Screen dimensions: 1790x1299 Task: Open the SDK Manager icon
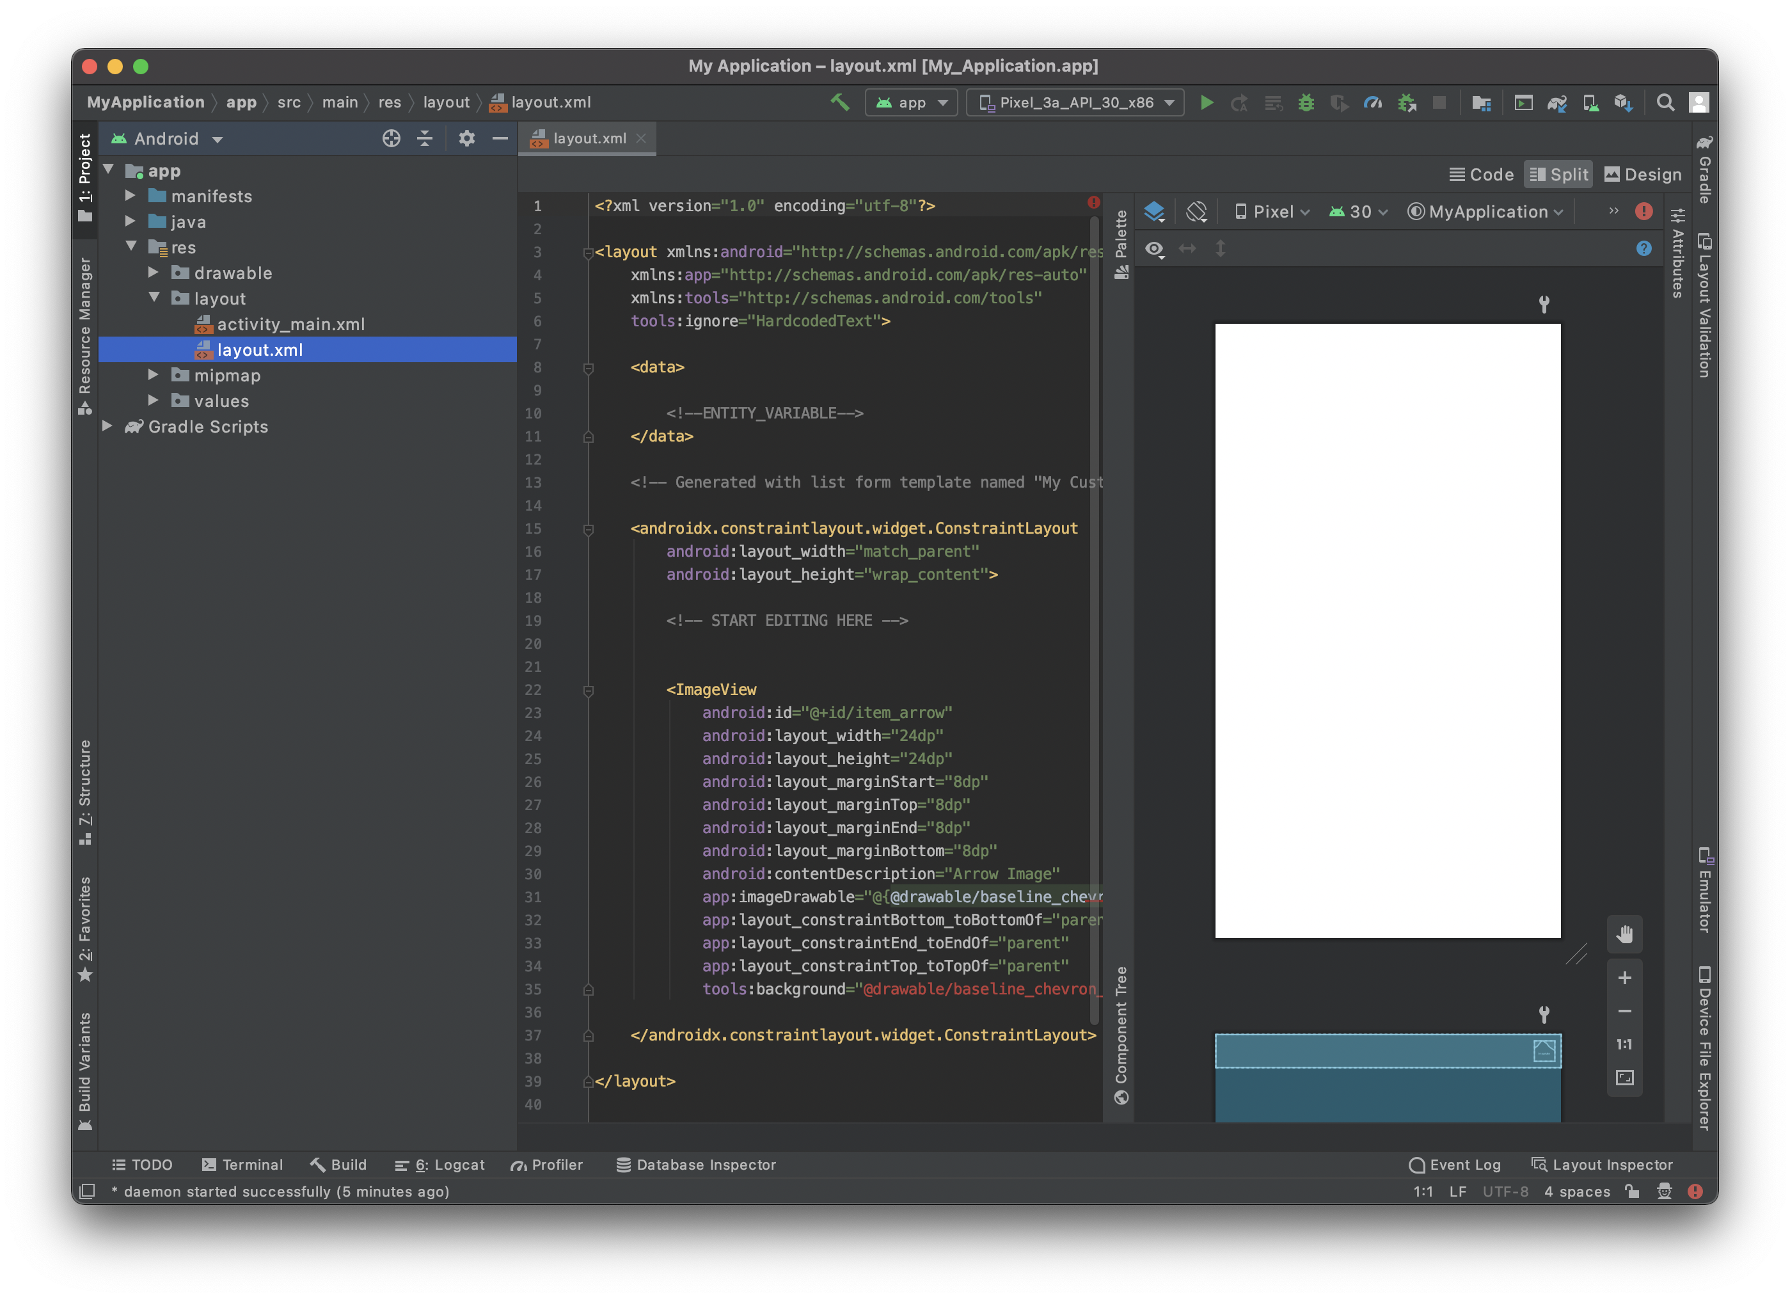(x=1624, y=102)
